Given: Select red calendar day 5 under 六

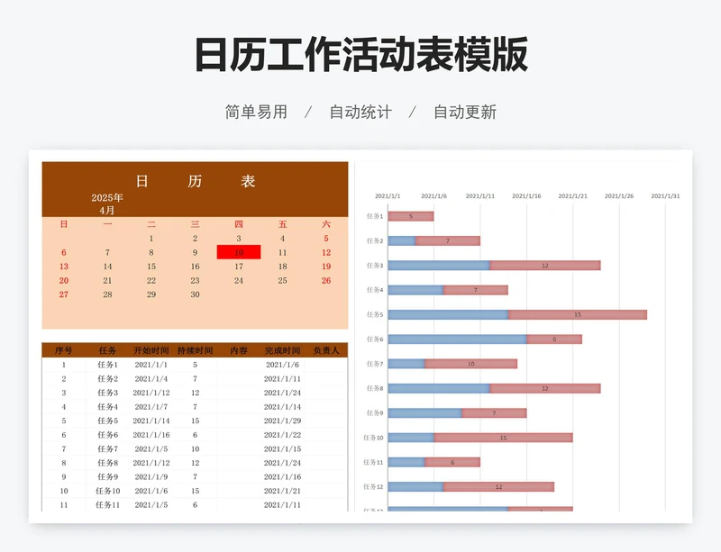Looking at the screenshot, I should 326,239.
